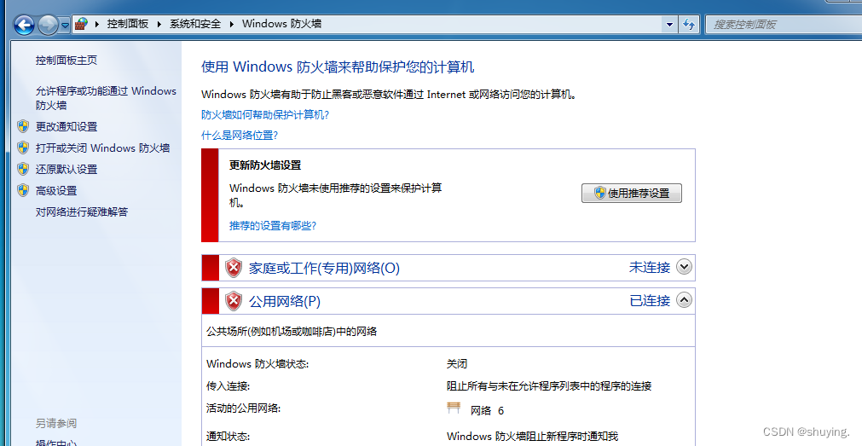Click 未连接 status text
862x446 pixels.
tap(650, 267)
